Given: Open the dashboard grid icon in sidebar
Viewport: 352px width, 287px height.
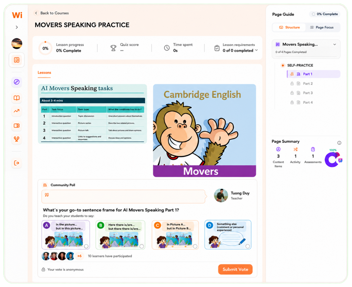Looking at the screenshot, I should pyautogui.click(x=17, y=60).
